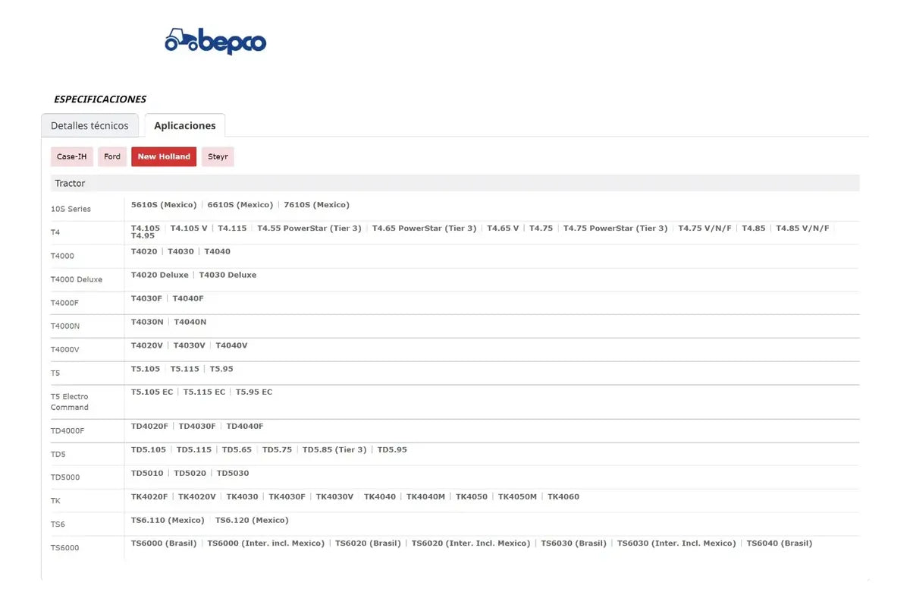The width and height of the screenshot is (910, 608).
Task: Select the T4.85 V/N/F model
Action: (803, 228)
